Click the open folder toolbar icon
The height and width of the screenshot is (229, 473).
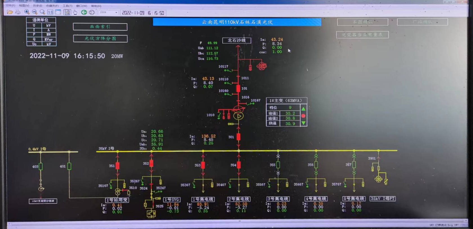coord(10,12)
